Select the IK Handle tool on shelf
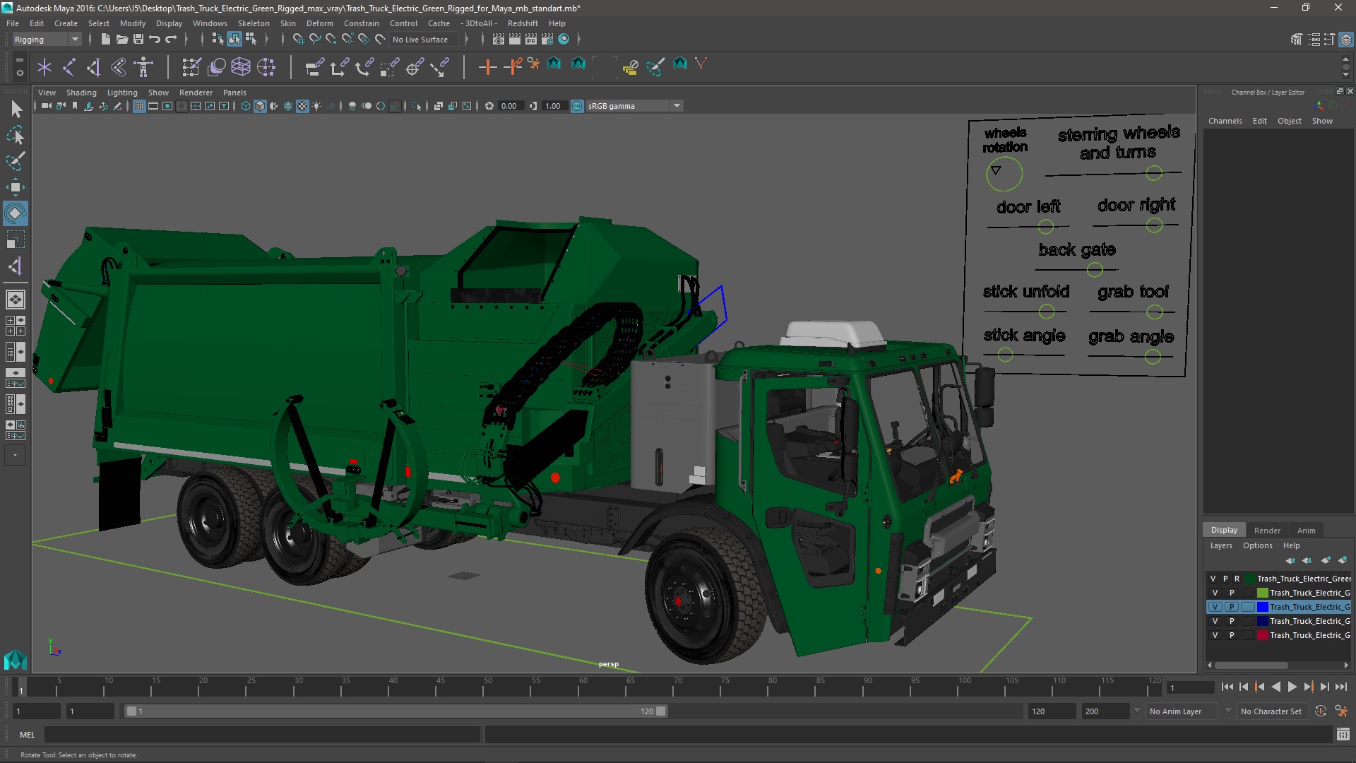The image size is (1356, 763). pyautogui.click(x=93, y=67)
